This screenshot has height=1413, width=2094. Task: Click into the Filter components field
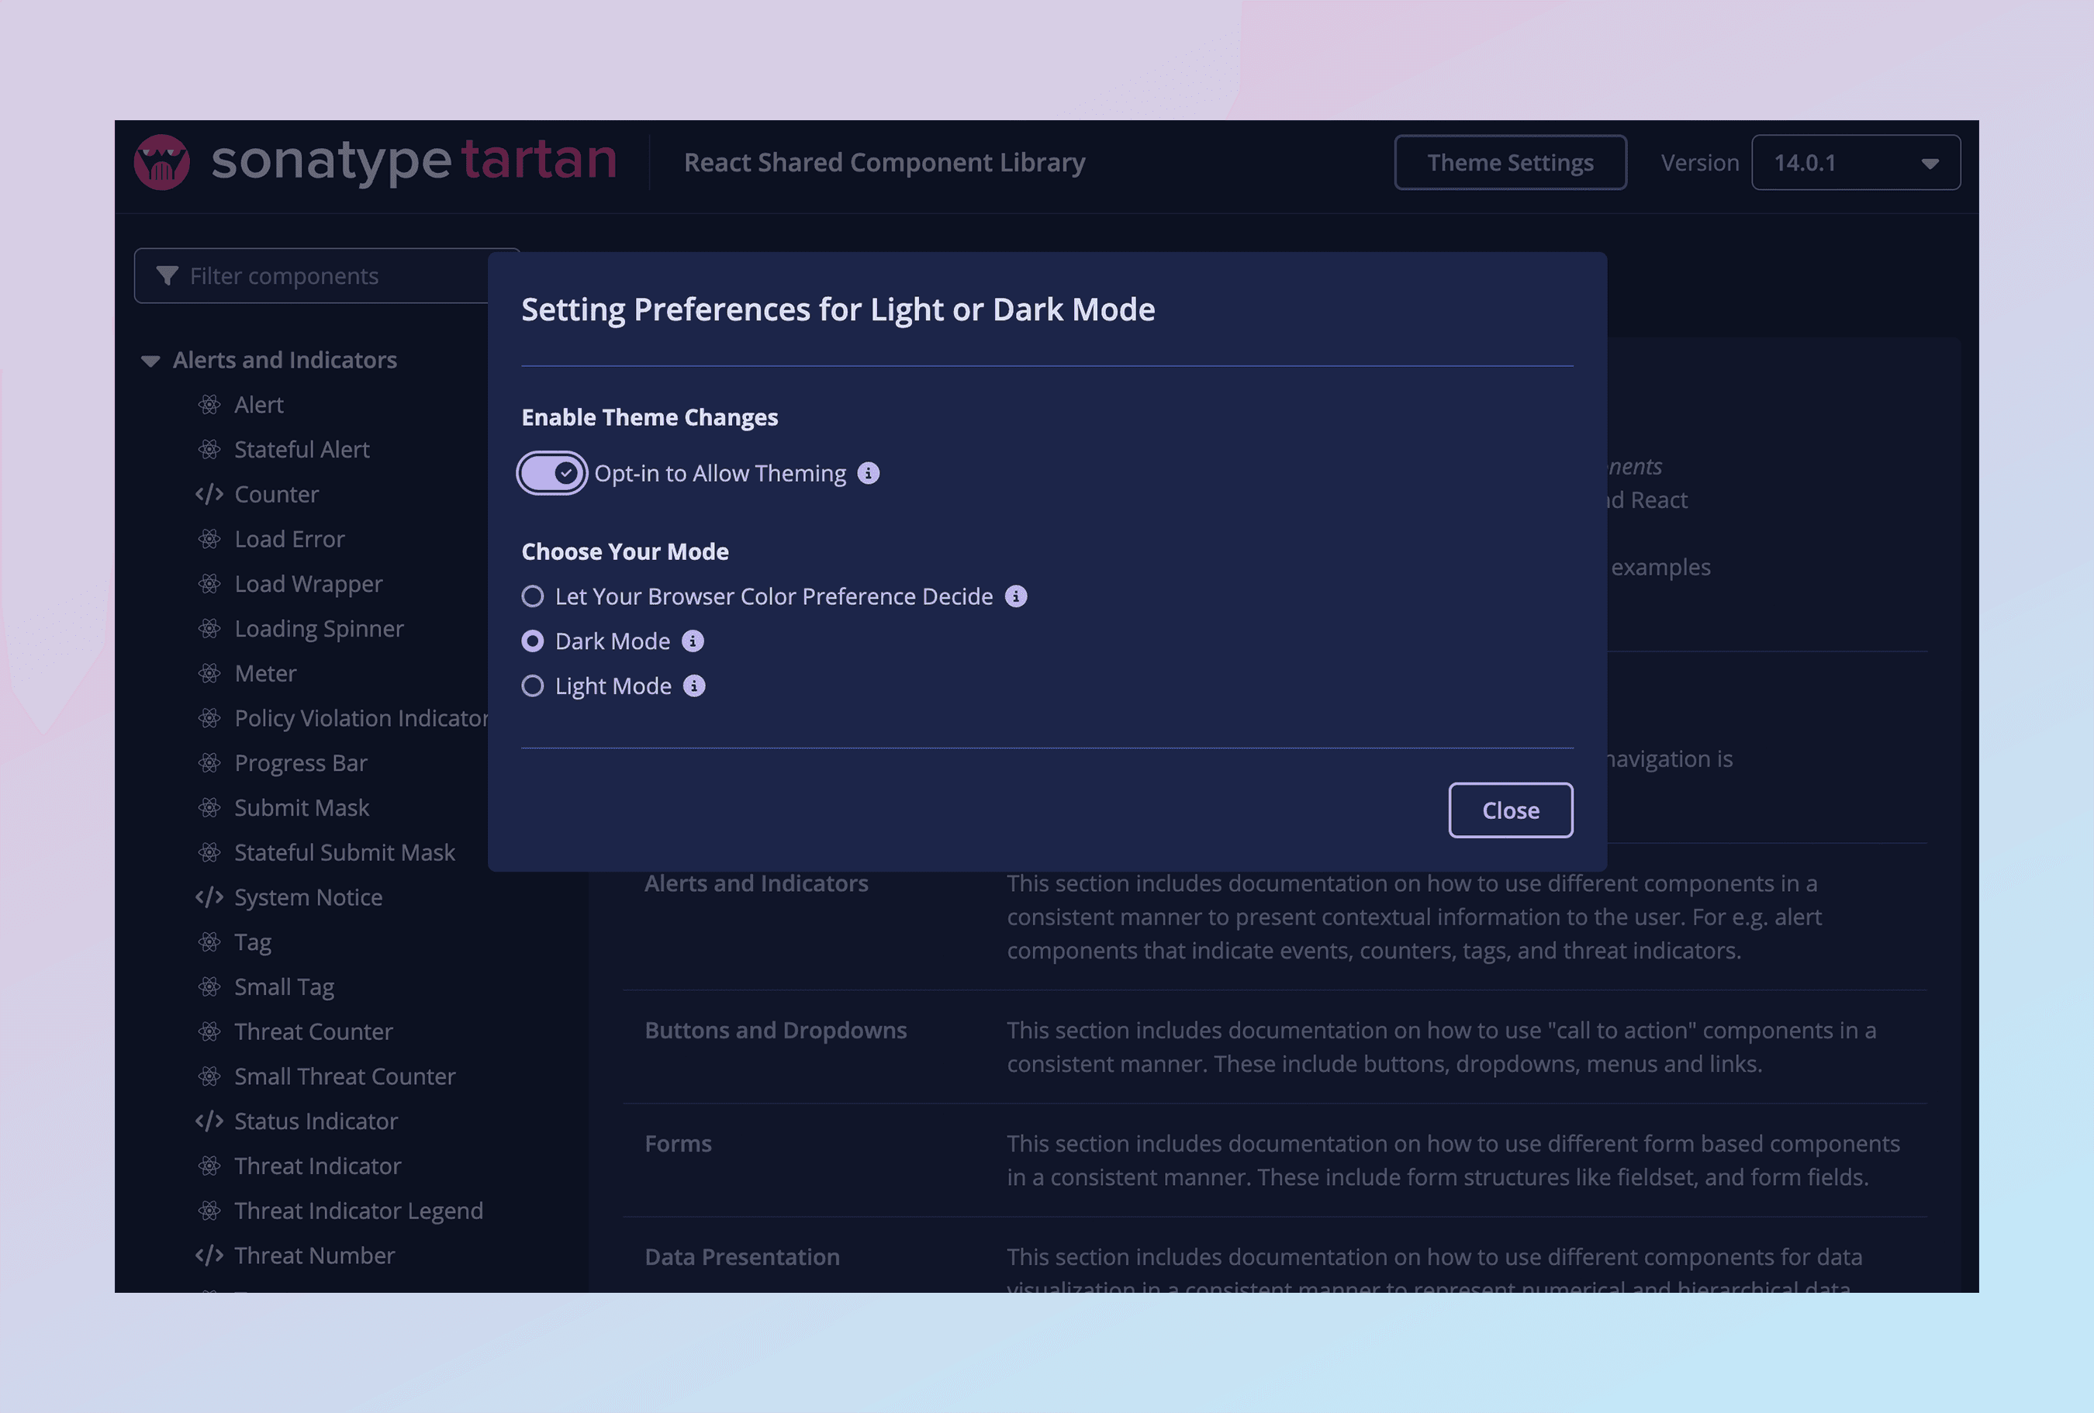[x=327, y=276]
